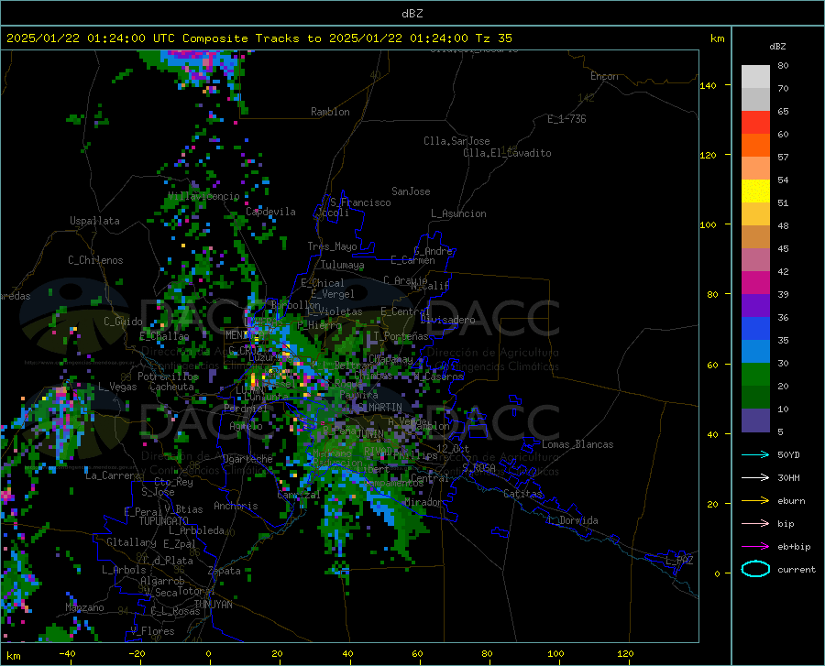Click the Cto_Rey label
The image size is (825, 666).
click(x=173, y=482)
